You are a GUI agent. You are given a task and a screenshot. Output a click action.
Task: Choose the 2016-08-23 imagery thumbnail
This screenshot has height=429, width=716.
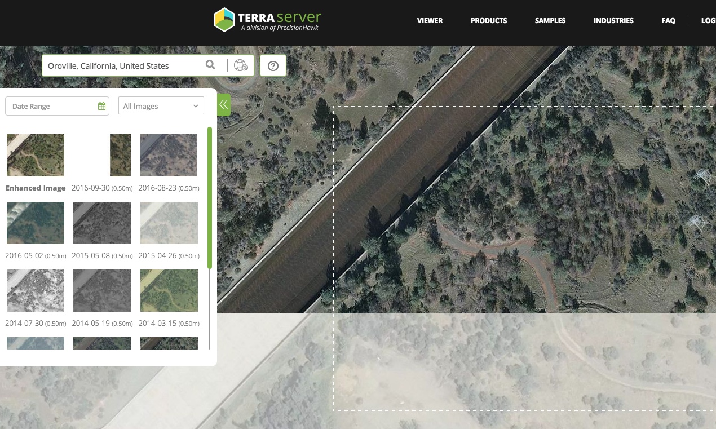169,155
